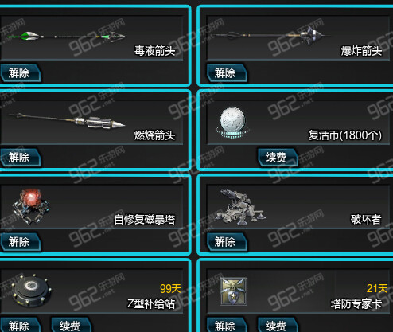Remove 破坏者 using its 解除 button

(x=227, y=242)
